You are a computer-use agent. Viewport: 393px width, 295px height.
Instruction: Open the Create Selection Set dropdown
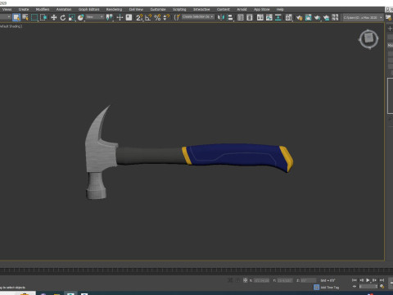198,17
